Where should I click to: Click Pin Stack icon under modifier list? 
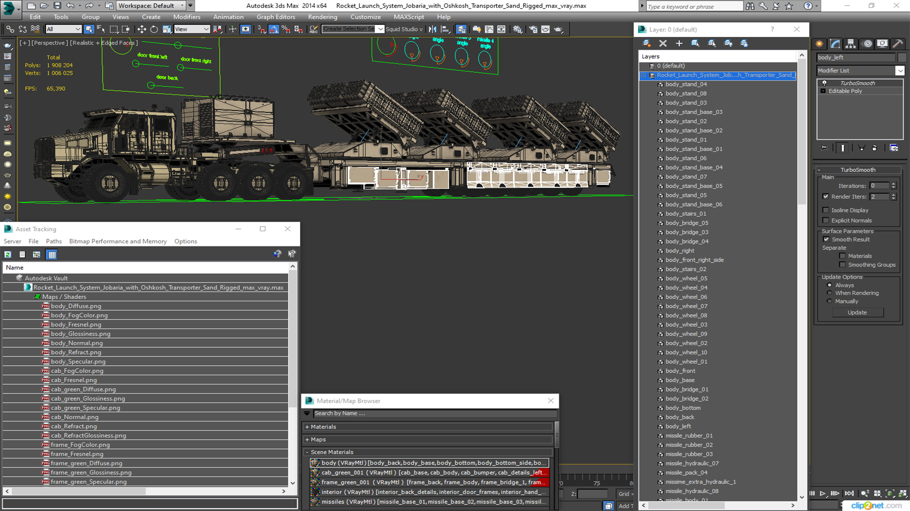[824, 148]
